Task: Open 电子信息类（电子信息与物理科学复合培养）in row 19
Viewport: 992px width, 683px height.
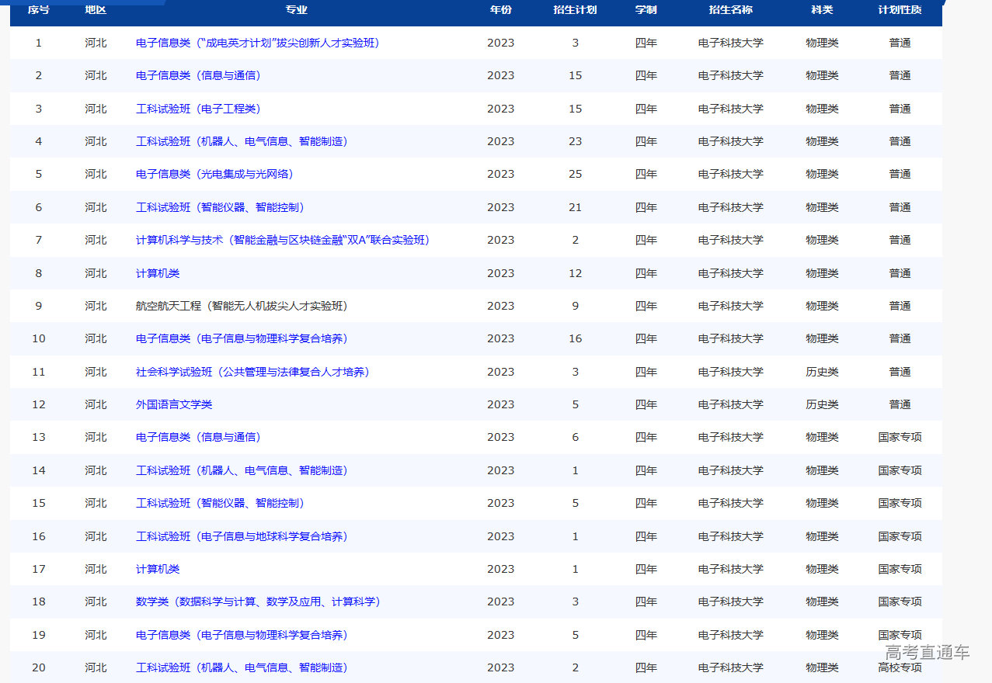Action: click(x=241, y=635)
